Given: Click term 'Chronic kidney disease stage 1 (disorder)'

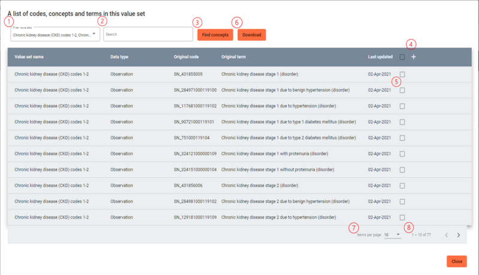Looking at the screenshot, I should tap(260, 74).
